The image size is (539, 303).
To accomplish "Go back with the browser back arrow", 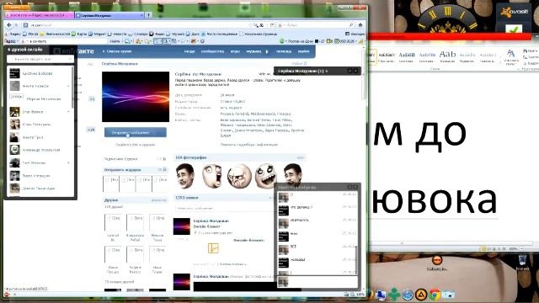I will tap(9, 25).
